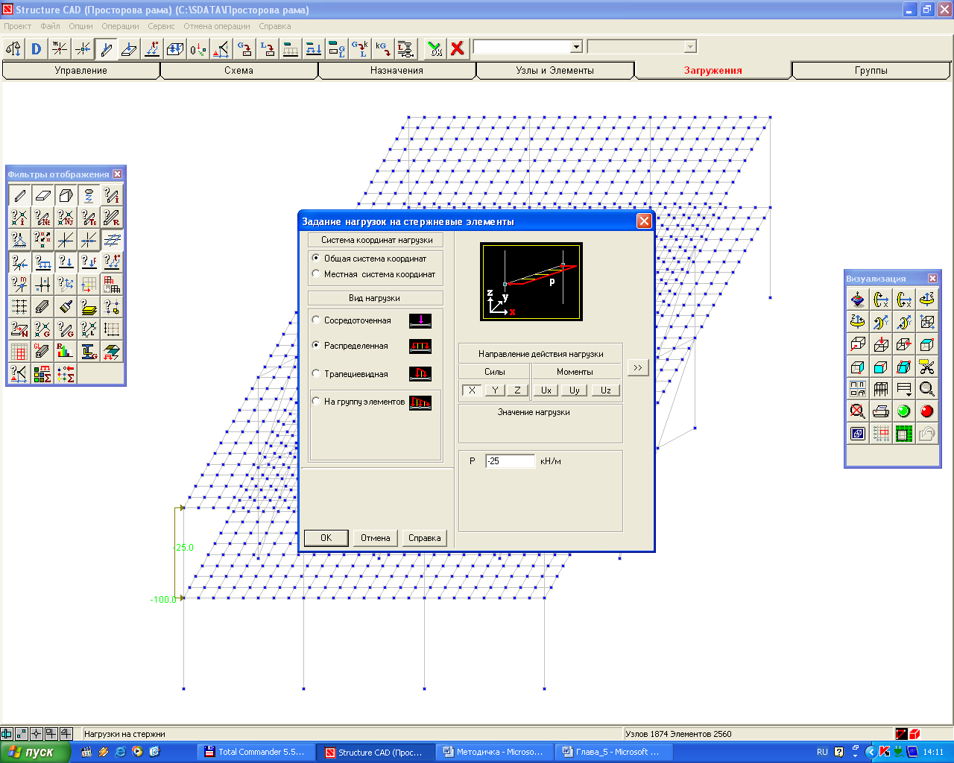
Task: Switch to the Узлы и Элементы tab
Action: coord(555,70)
